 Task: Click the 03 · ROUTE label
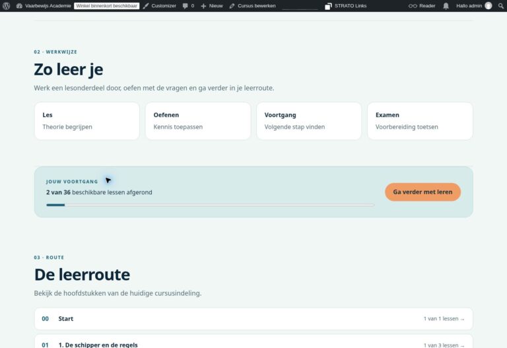49,258
